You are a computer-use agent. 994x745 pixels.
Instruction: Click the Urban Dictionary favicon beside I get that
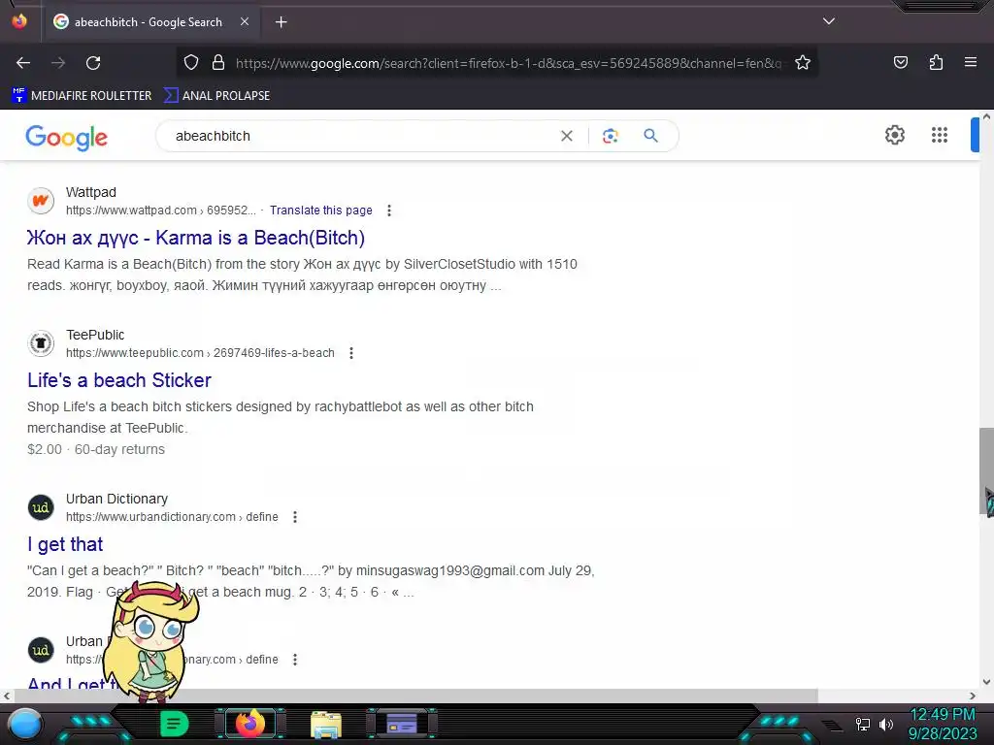point(41,507)
